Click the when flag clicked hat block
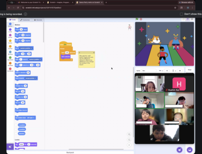 coord(65,44)
